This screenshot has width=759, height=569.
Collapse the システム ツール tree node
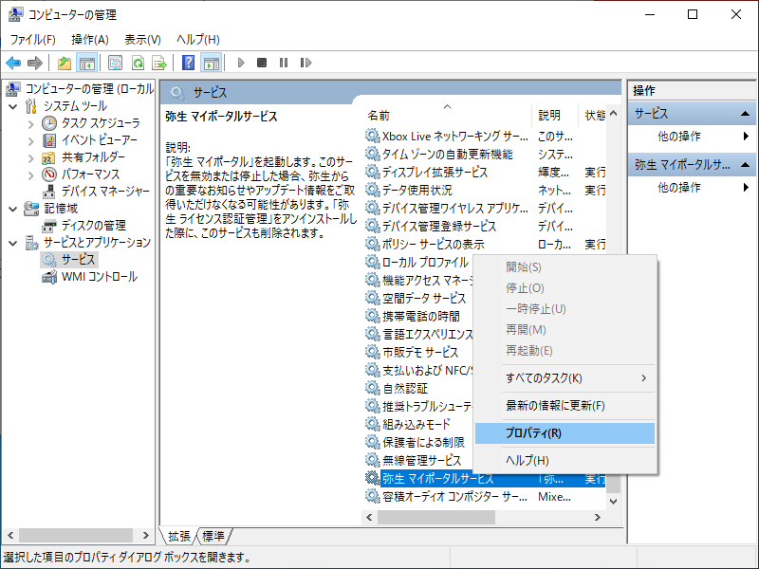tap(13, 106)
